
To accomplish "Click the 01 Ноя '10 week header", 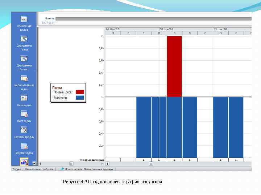I will (132, 29).
